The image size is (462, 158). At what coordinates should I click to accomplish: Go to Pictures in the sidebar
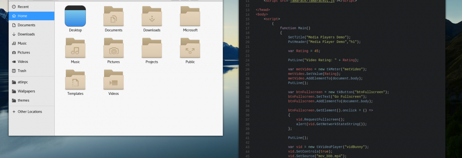pos(32,53)
